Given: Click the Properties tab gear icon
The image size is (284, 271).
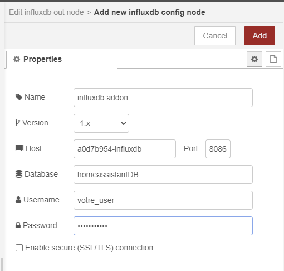Looking at the screenshot, I should tap(17, 59).
